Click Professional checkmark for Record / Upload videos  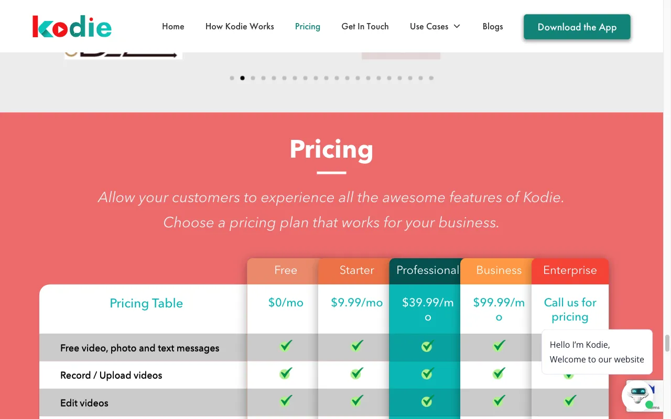(428, 373)
